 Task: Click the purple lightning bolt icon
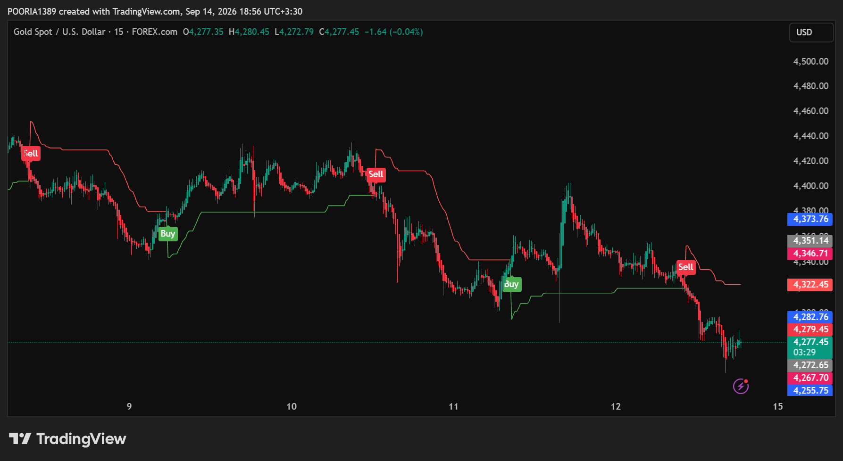click(x=741, y=387)
